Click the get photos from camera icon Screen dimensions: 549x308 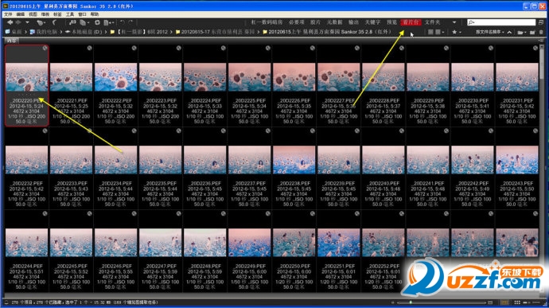click(72, 22)
